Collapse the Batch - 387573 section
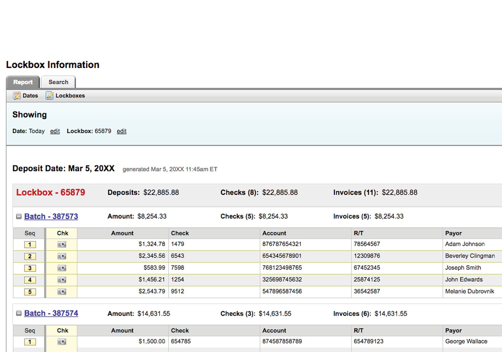502x352 pixels. click(x=18, y=216)
